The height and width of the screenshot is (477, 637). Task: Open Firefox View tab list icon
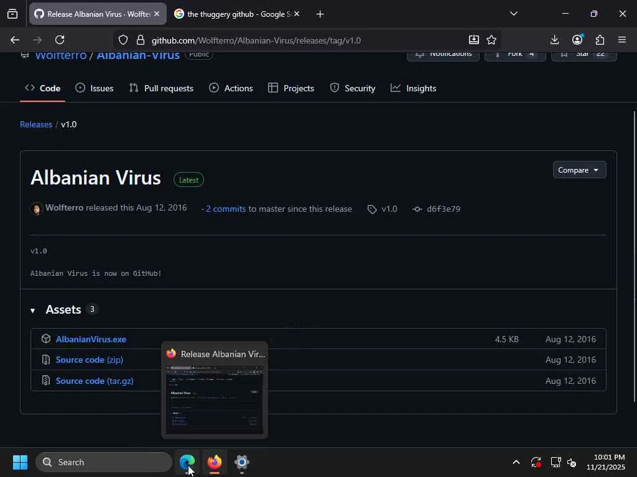[x=12, y=14]
